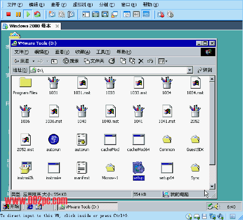Image resolution: width=243 pixels, height=220 pixels.
Task: Click the volume speaker tray icon
Action: [217, 206]
